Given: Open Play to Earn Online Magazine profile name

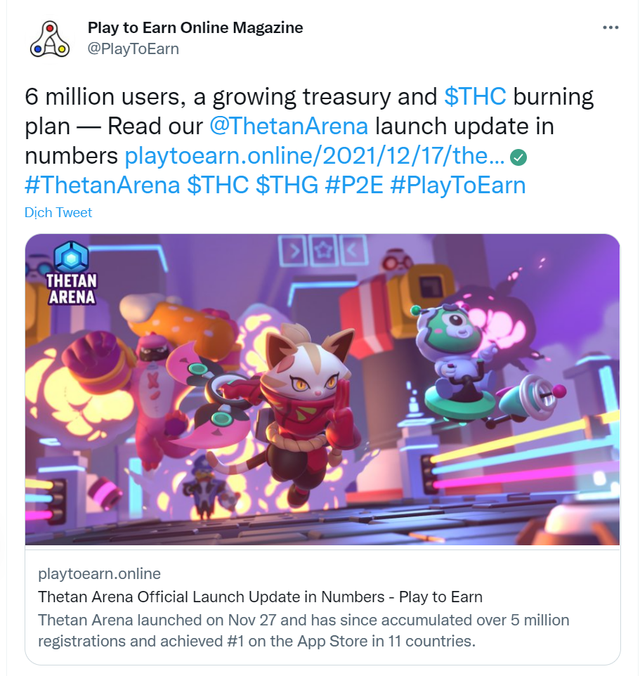Looking at the screenshot, I should [195, 27].
